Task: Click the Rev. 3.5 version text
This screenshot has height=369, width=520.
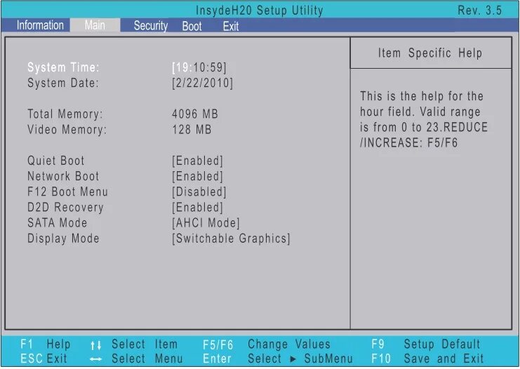Action: [x=479, y=11]
